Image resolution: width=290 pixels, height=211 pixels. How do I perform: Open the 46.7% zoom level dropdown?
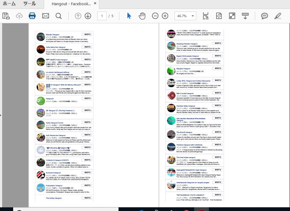[x=185, y=16]
